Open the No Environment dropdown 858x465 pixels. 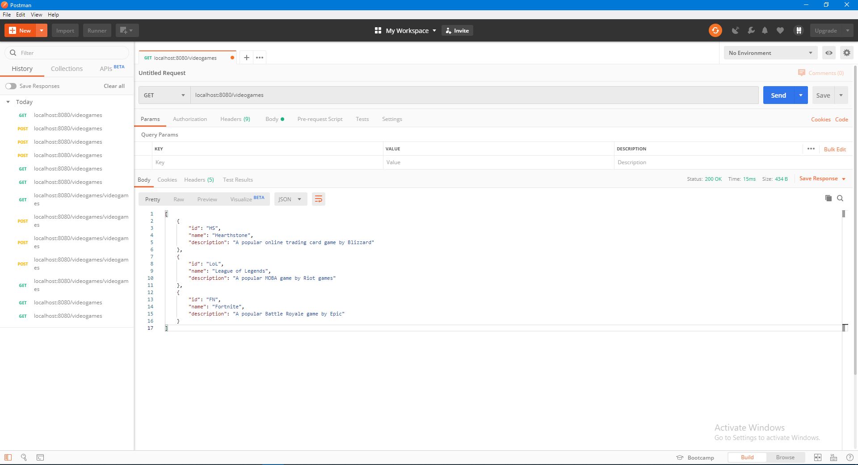tap(770, 53)
